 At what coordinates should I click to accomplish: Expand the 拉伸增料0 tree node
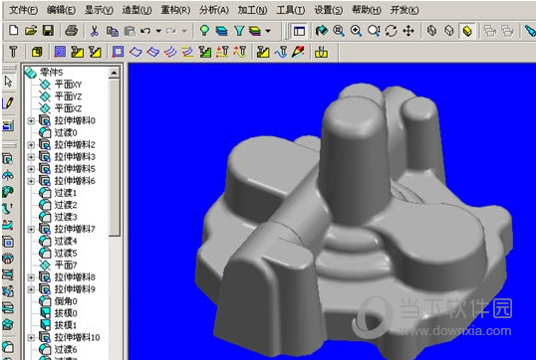coord(31,120)
